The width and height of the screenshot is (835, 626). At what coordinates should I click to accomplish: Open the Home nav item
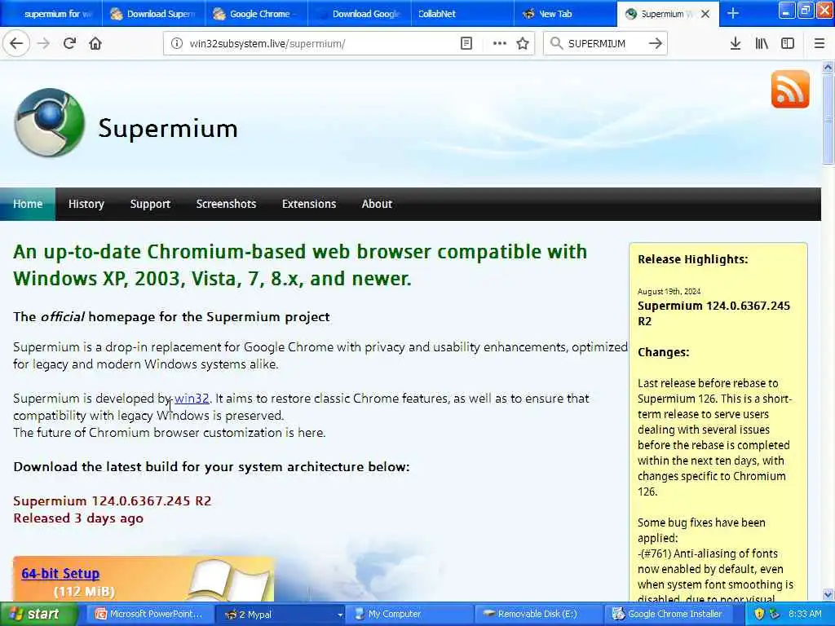[28, 204]
